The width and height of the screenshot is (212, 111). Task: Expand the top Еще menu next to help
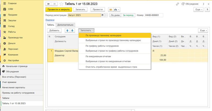pos(198,10)
